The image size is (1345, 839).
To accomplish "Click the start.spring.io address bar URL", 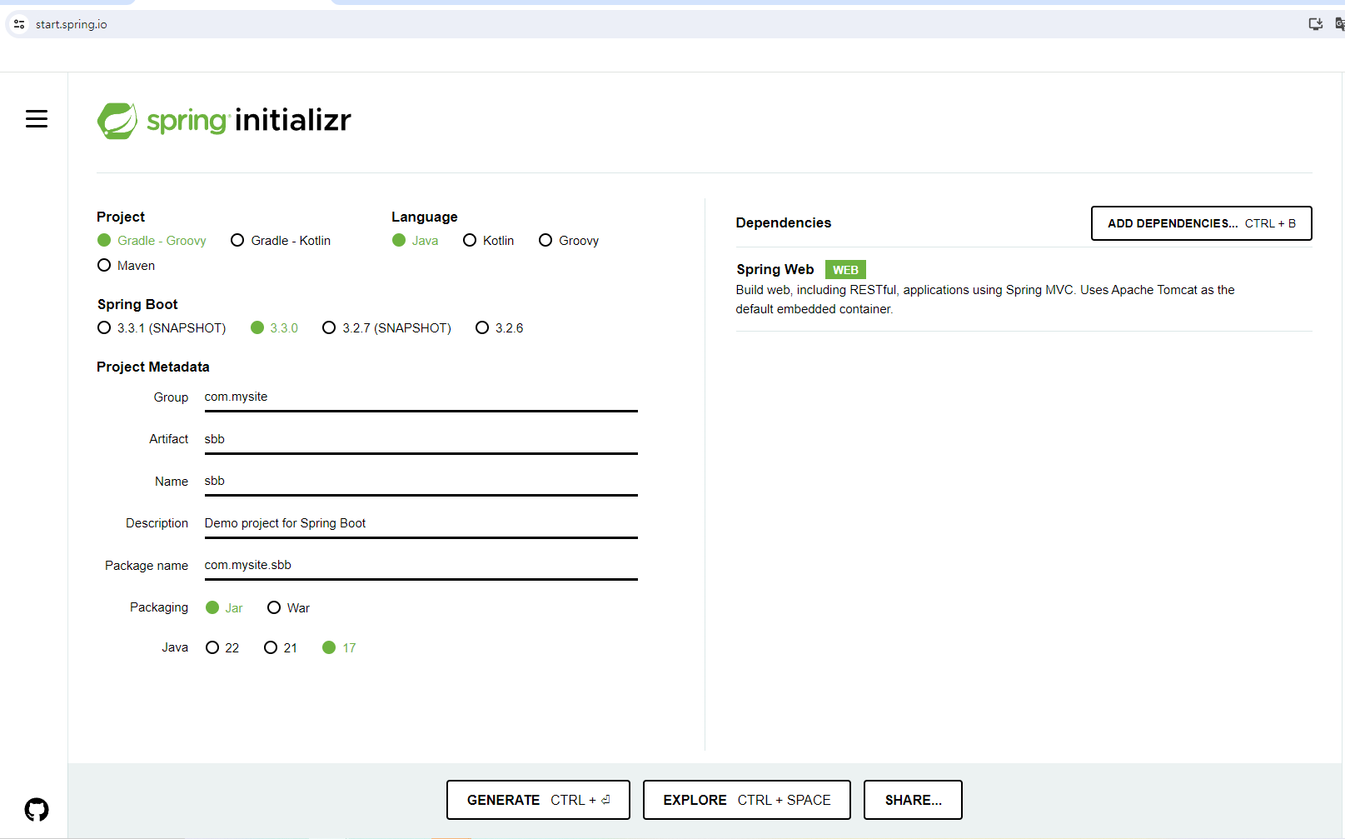I will 72,24.
